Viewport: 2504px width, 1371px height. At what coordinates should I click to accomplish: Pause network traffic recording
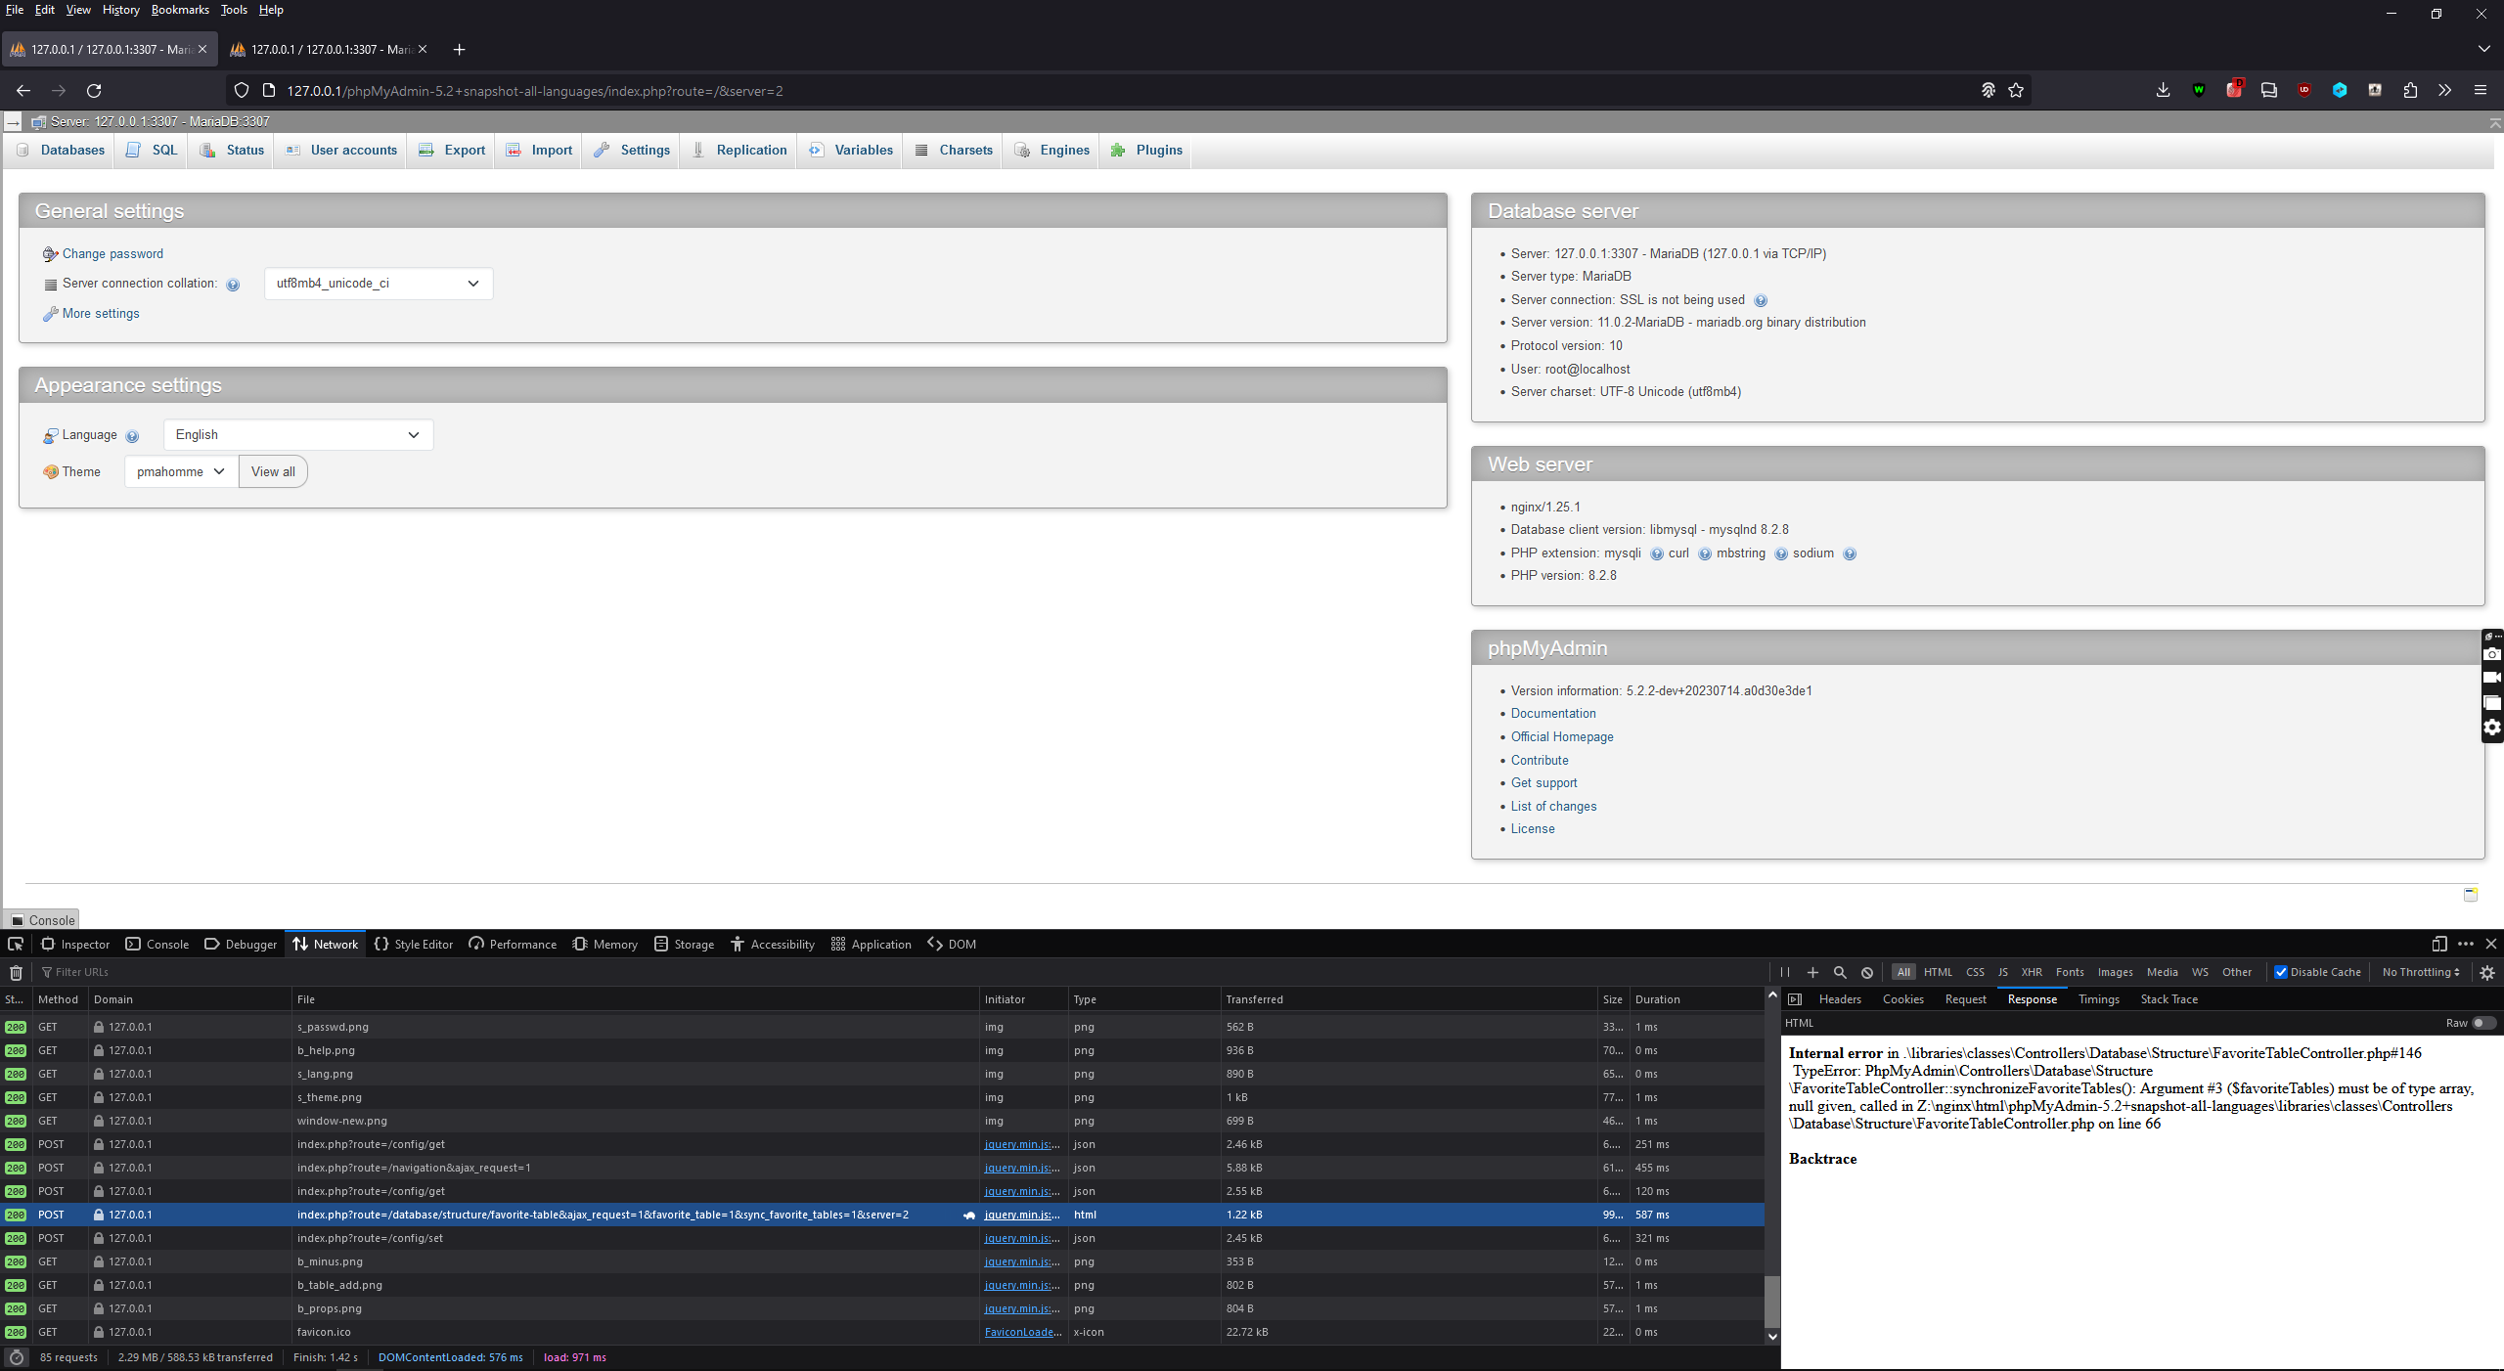[1784, 972]
